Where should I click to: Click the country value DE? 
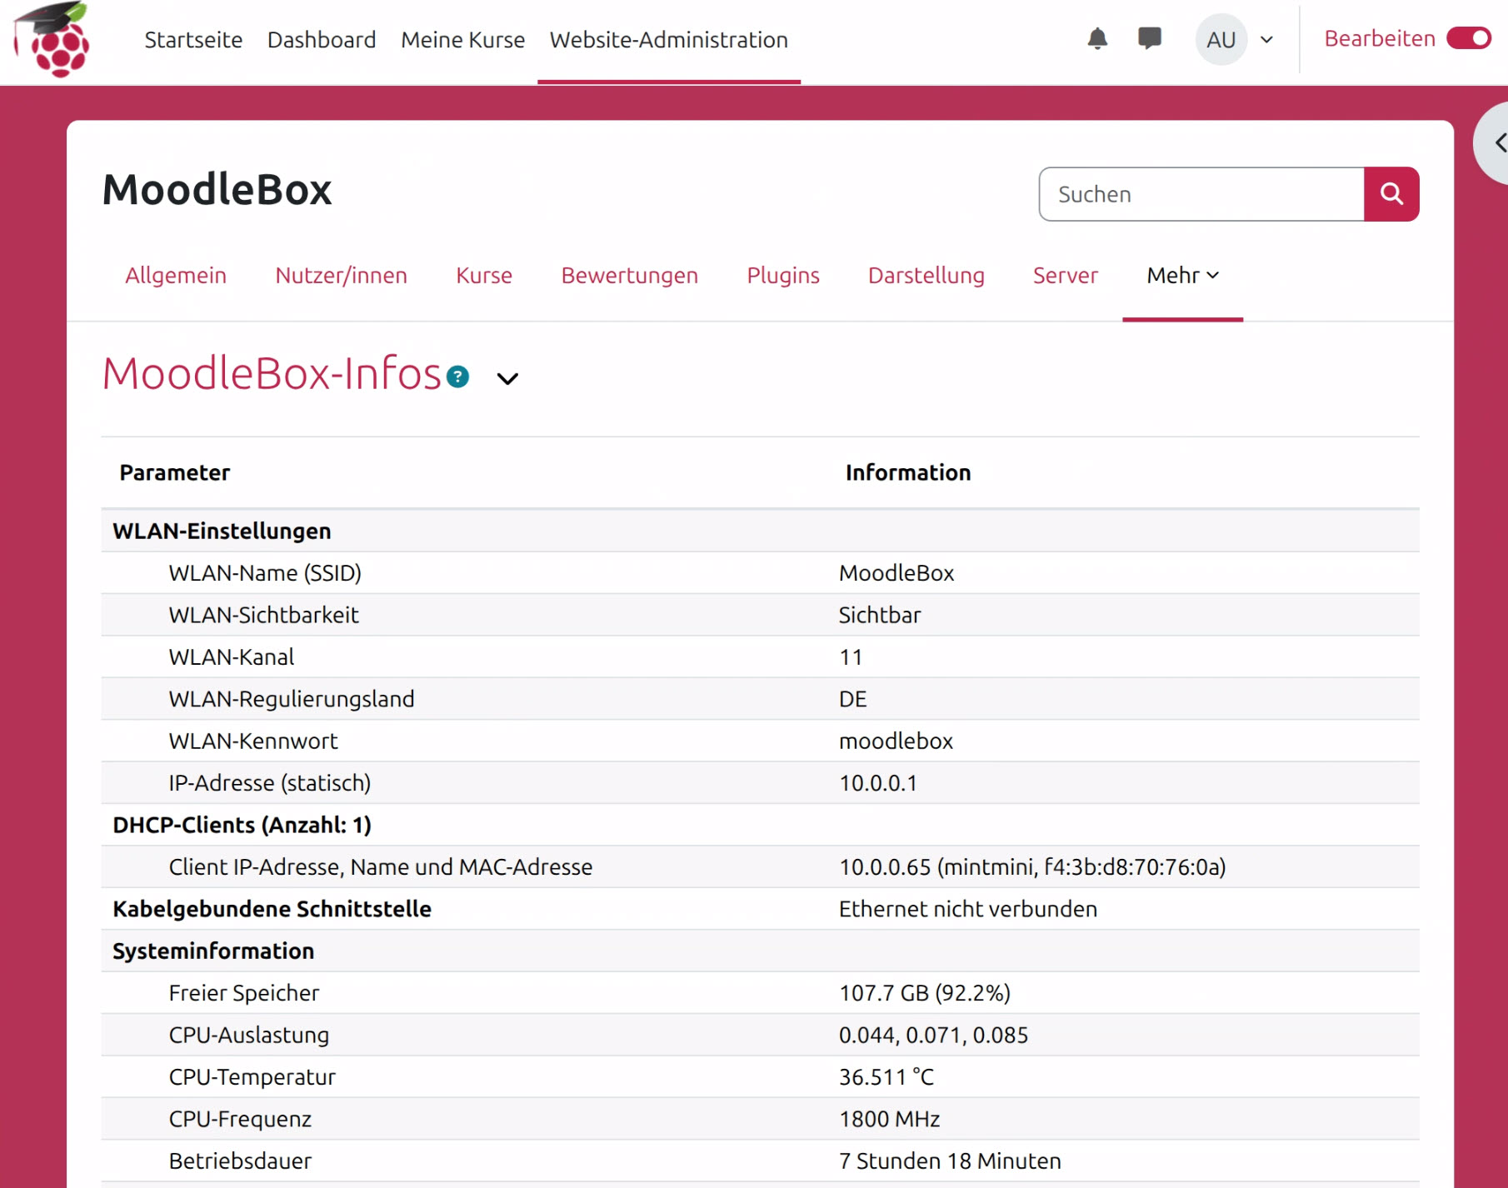(853, 699)
